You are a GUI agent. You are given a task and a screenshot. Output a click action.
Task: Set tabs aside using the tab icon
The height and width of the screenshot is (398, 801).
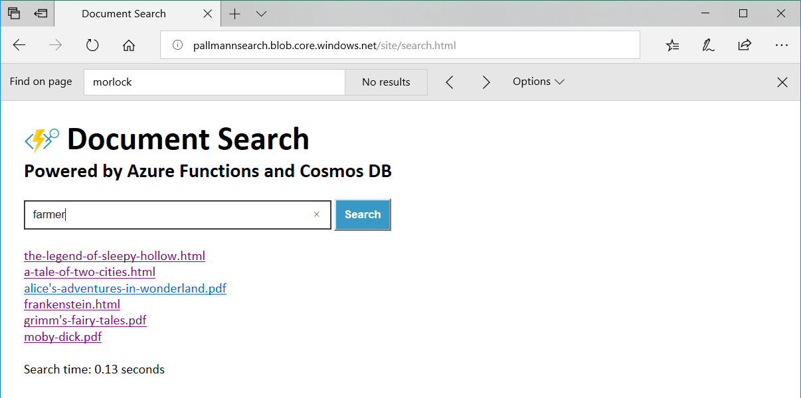click(x=41, y=13)
